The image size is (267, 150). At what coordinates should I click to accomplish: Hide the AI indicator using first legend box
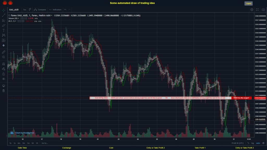[19, 21]
